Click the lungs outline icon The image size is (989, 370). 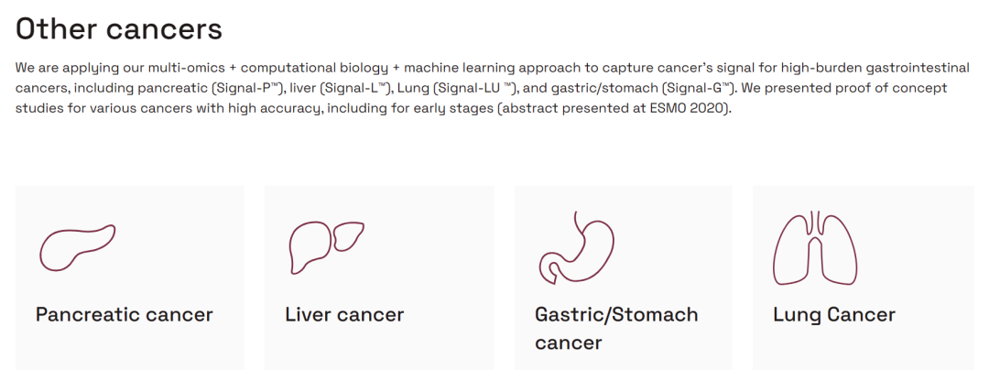(x=815, y=247)
